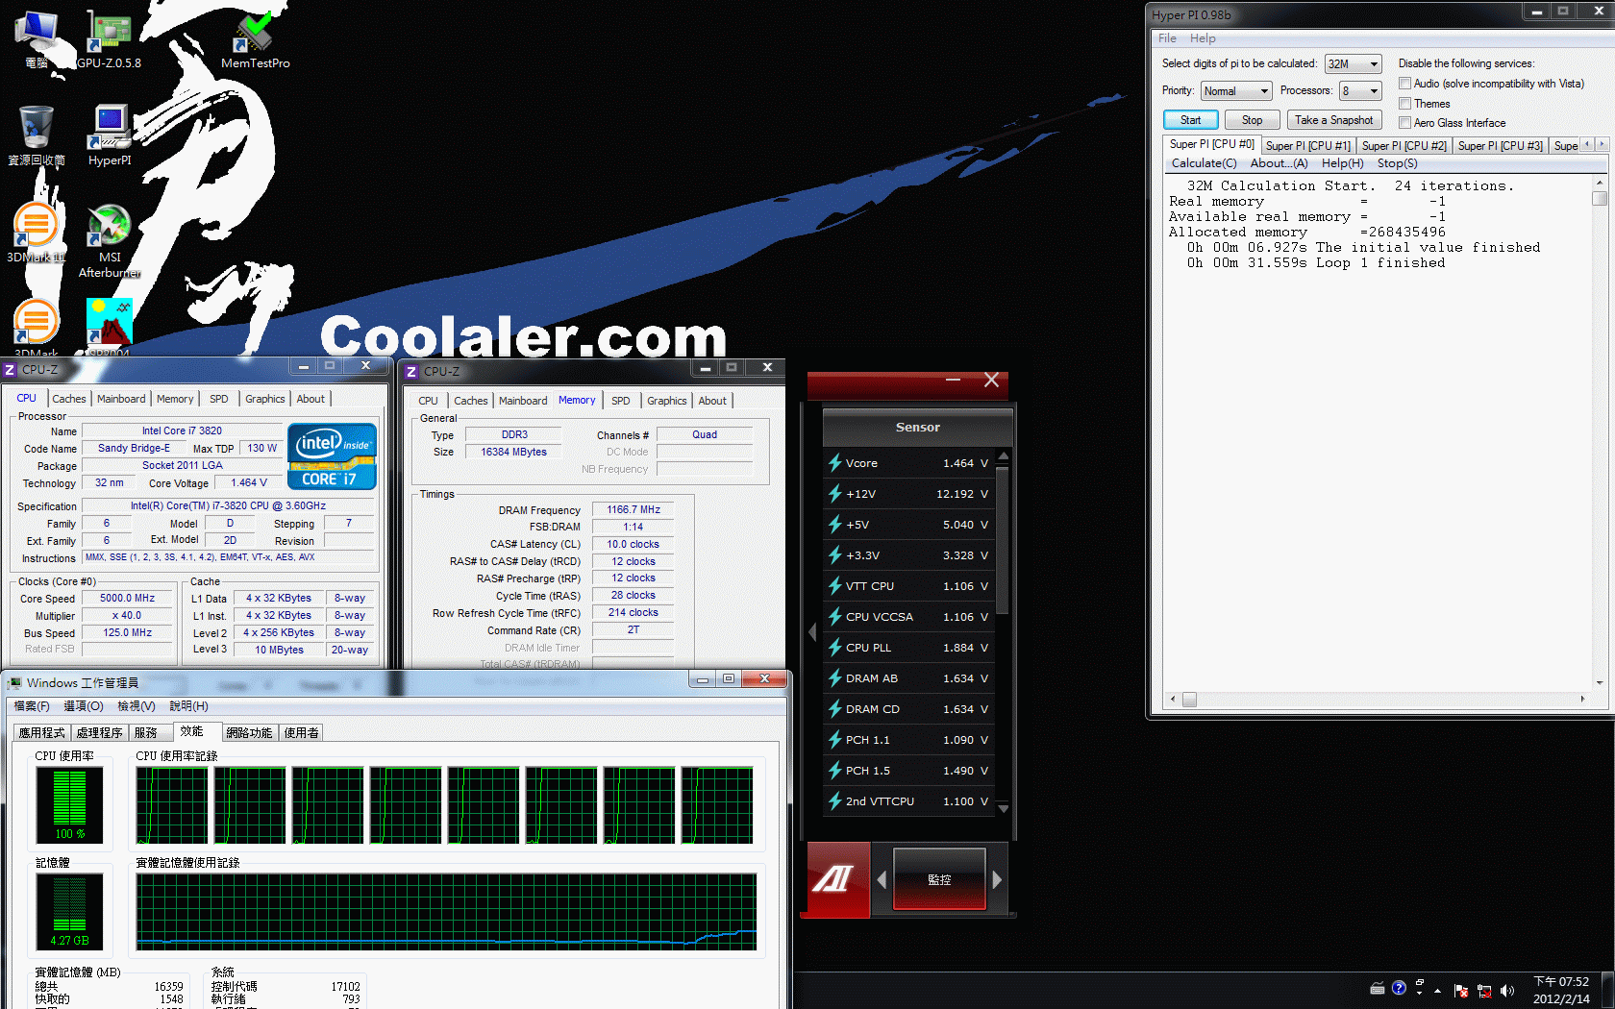
Task: Launch the MSI Afterburner desktop shortcut
Action: 110,240
